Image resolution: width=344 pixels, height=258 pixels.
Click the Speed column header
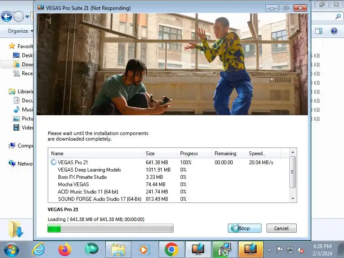[x=263, y=154]
